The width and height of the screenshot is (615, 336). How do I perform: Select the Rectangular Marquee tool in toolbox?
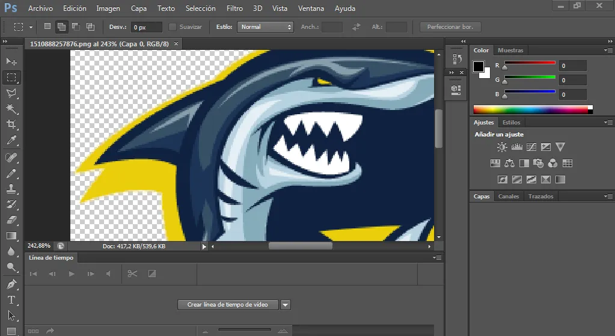pos(11,77)
